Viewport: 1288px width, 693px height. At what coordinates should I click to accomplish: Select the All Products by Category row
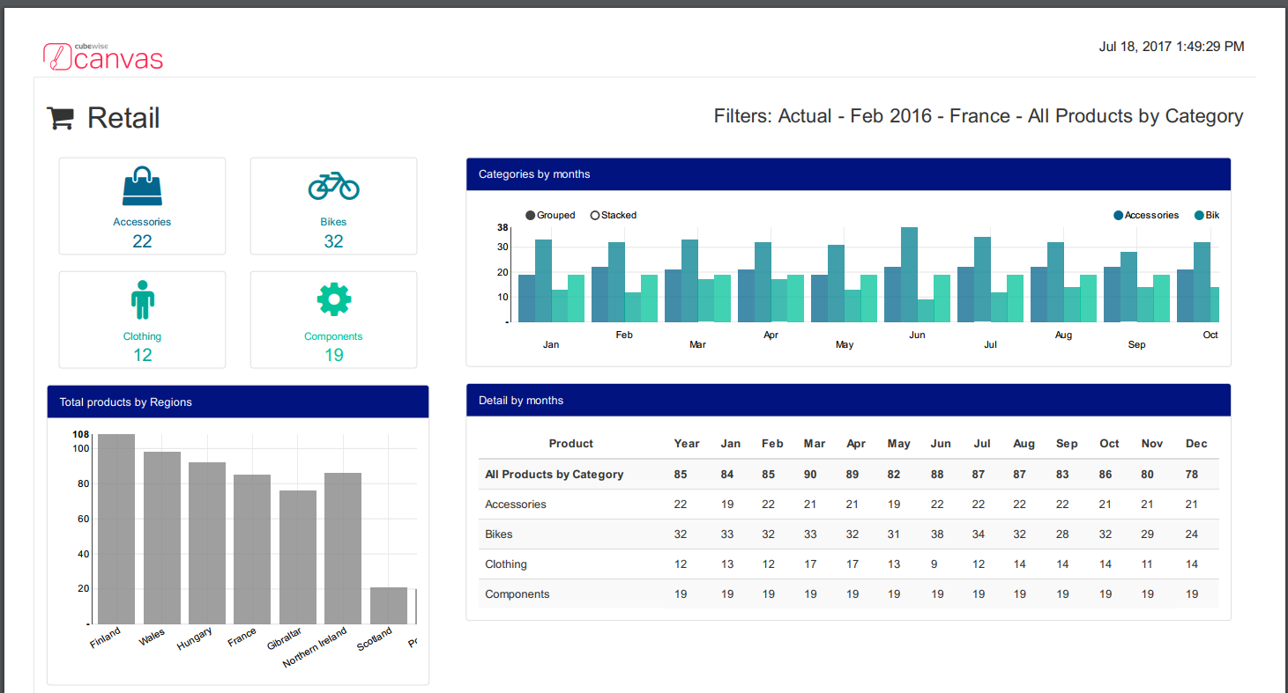pos(554,475)
